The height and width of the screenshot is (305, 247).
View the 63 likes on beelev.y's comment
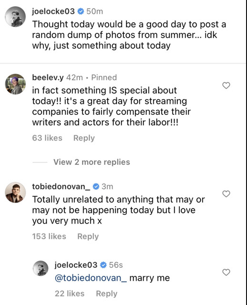point(47,138)
